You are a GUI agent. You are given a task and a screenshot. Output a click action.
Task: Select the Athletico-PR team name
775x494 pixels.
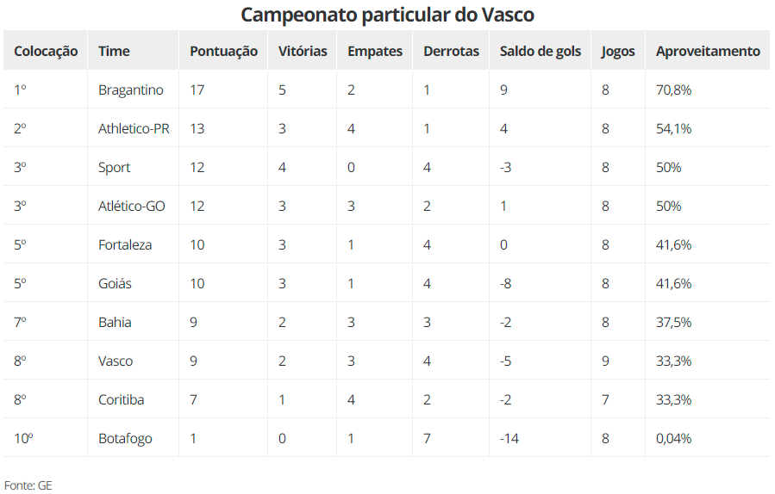[134, 128]
